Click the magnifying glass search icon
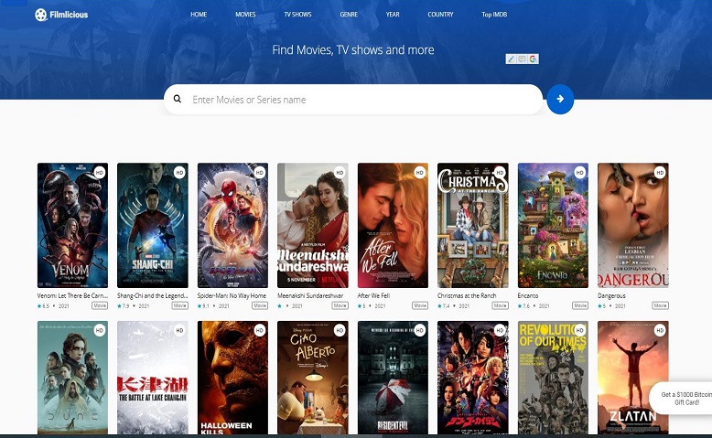 (178, 99)
